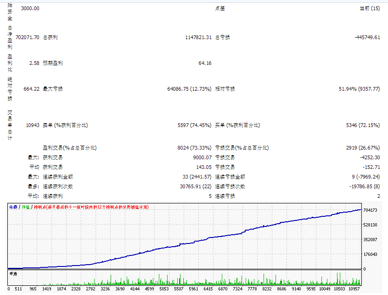388x295 pixels.
Task: Select the initial deposit value 3000.00
Action: pyautogui.click(x=30, y=8)
